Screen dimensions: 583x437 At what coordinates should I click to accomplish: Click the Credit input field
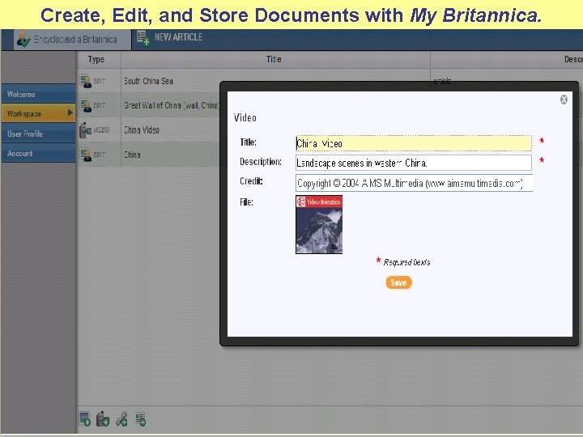pos(414,183)
